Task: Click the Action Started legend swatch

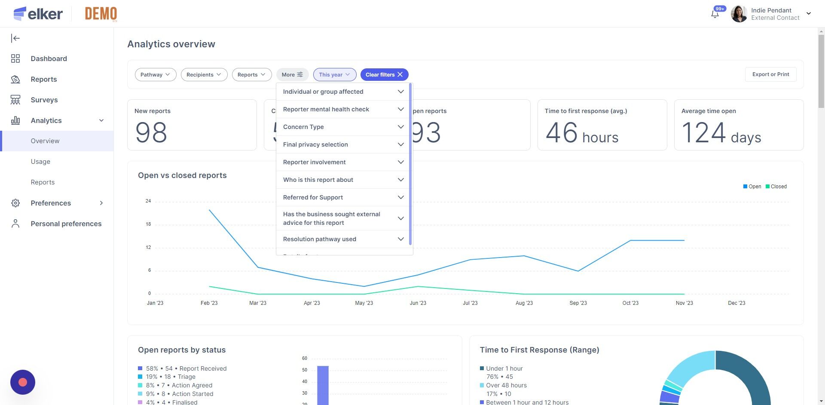Action: click(140, 394)
